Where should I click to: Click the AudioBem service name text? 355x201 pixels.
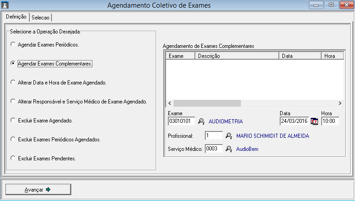[x=247, y=149]
